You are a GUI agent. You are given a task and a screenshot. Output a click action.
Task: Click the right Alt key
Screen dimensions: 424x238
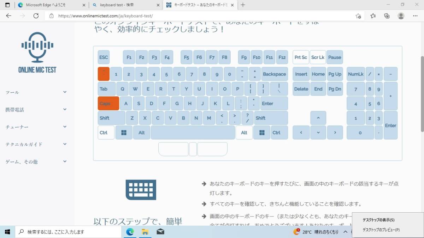244,133
